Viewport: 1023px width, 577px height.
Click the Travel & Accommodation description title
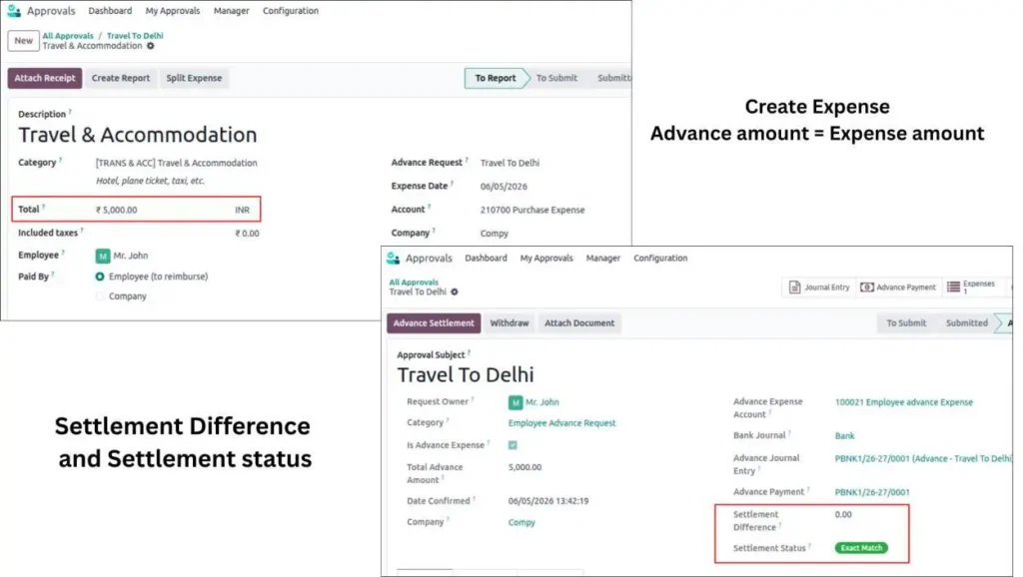tap(138, 135)
